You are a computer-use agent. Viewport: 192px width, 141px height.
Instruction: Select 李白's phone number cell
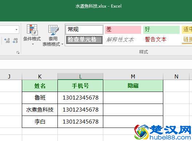tap(80, 122)
